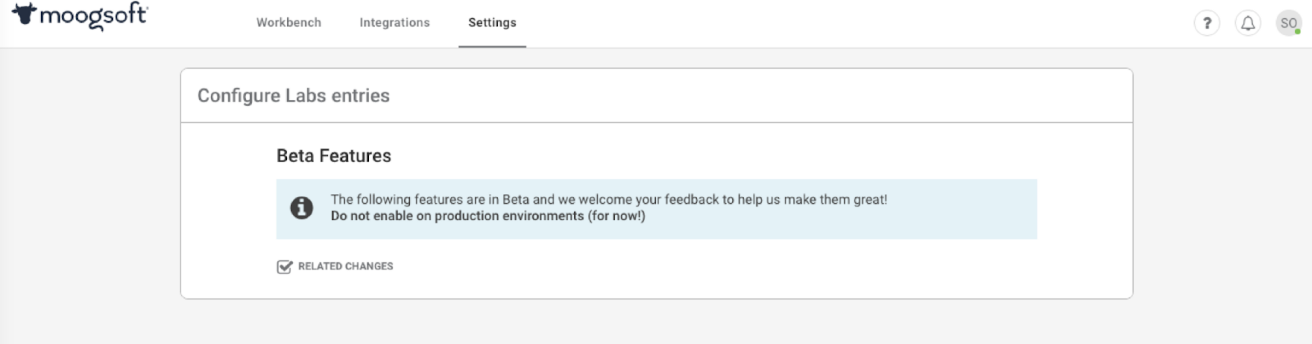
Task: Open the help question mark icon
Action: (1207, 23)
